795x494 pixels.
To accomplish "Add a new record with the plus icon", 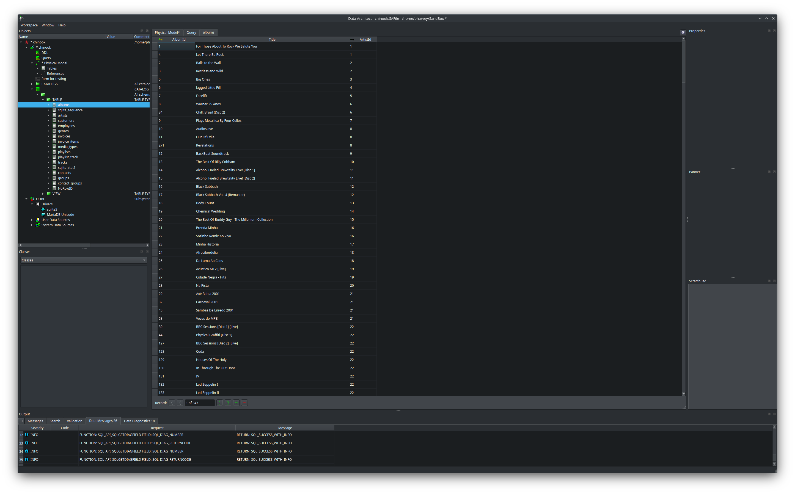I will (236, 402).
